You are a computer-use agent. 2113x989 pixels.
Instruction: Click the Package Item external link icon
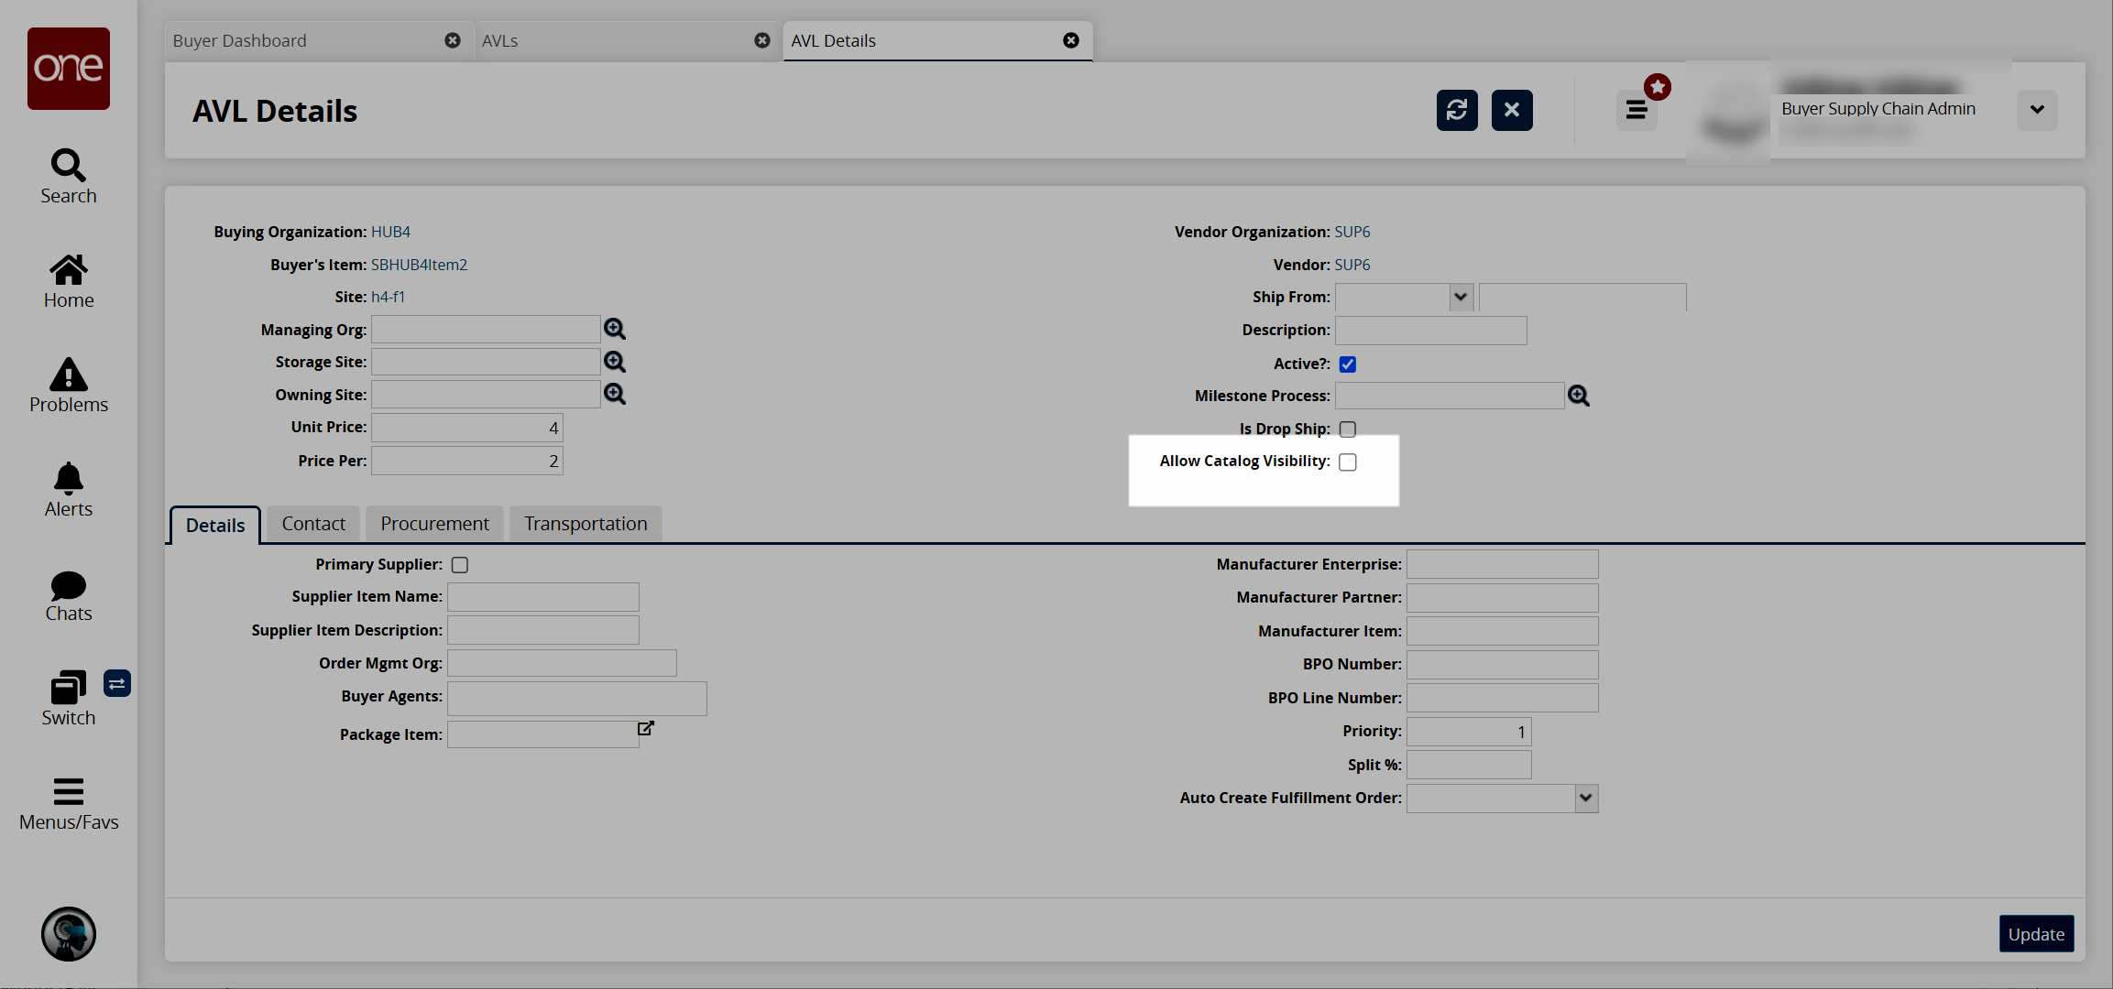[646, 728]
